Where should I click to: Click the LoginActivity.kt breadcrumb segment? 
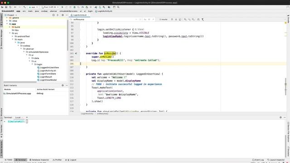[x=104, y=11]
